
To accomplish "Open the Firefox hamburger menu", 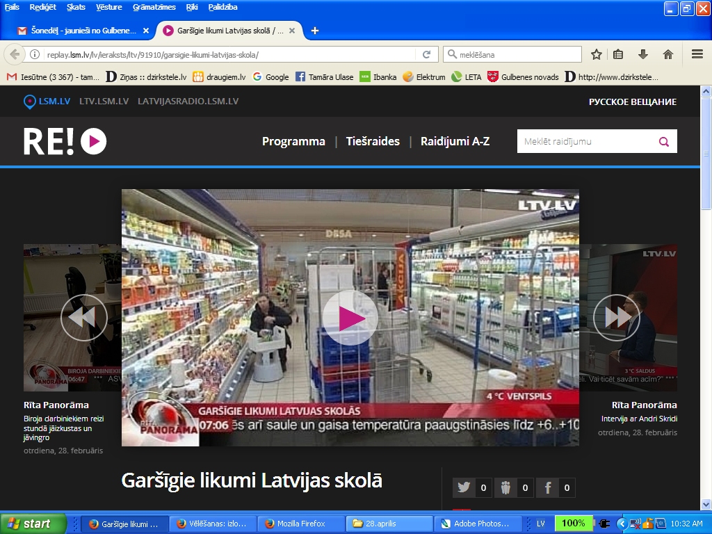I will click(696, 54).
